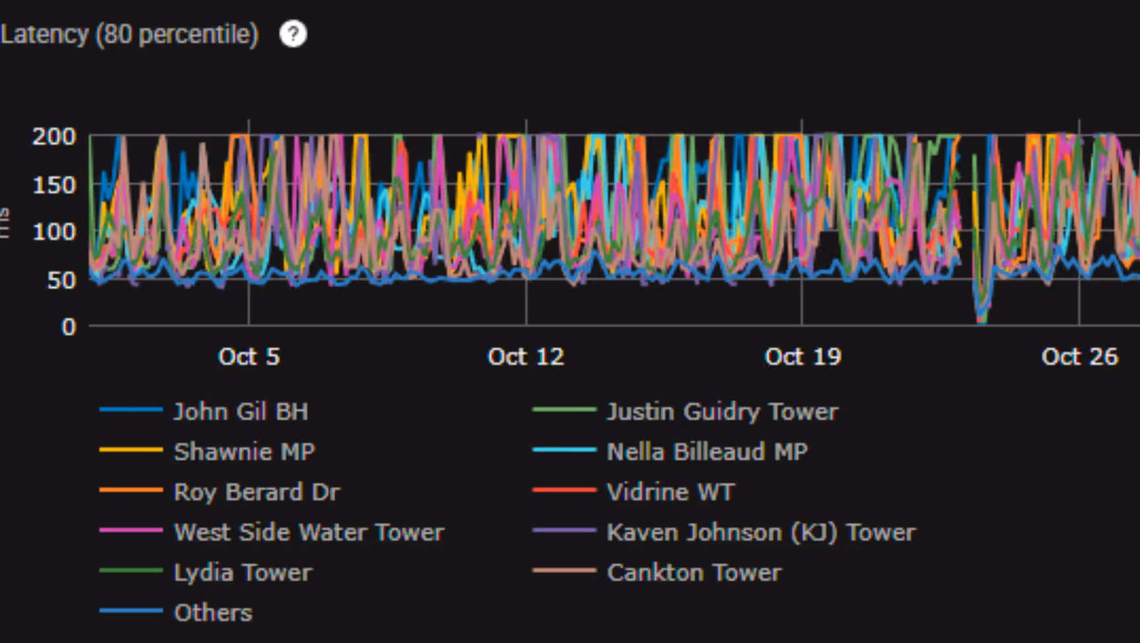
Task: Toggle Nella Billeaud MP legend entry
Action: click(670, 452)
